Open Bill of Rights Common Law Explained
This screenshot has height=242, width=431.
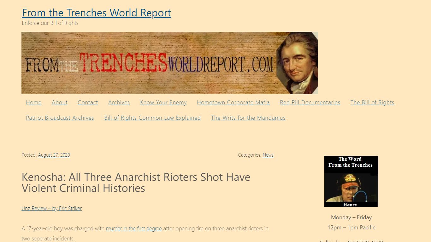point(152,118)
